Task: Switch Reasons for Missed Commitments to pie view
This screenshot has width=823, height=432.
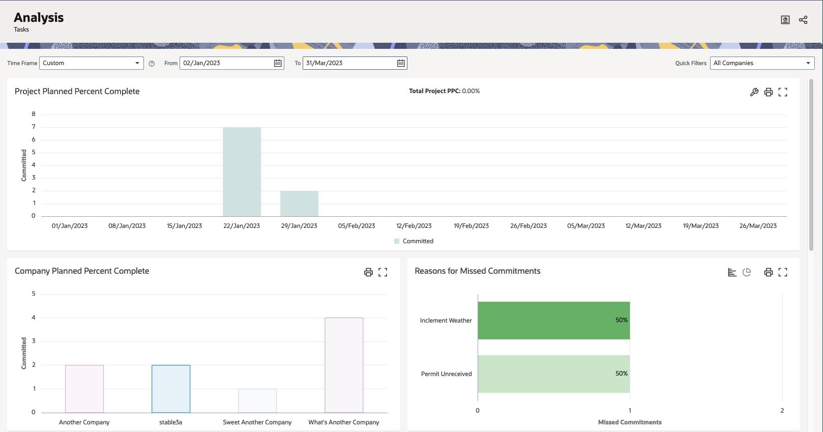Action: [x=747, y=272]
